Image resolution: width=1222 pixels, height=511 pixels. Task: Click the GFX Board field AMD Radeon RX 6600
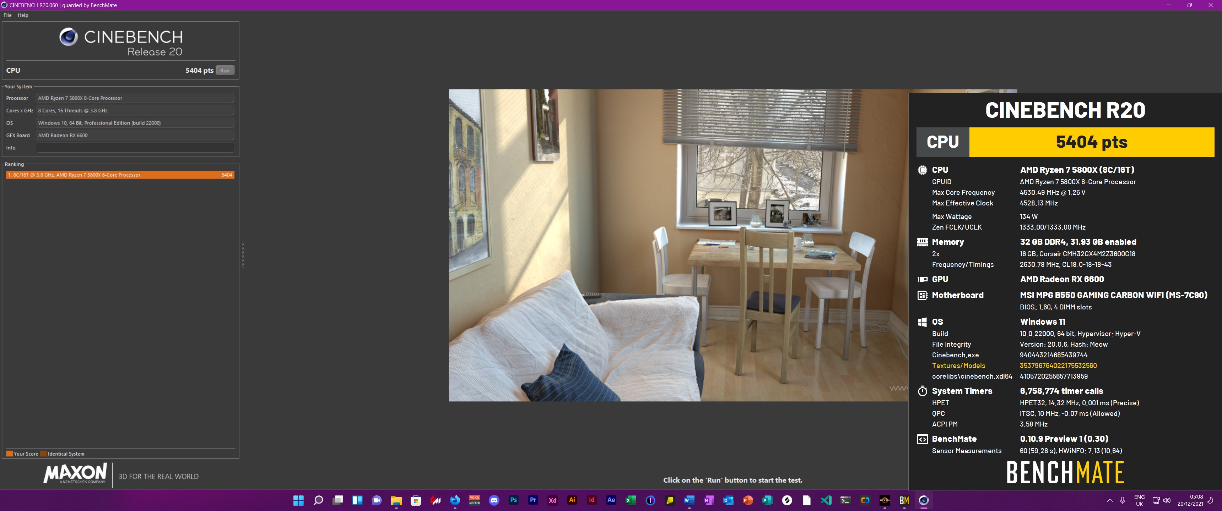tap(135, 135)
